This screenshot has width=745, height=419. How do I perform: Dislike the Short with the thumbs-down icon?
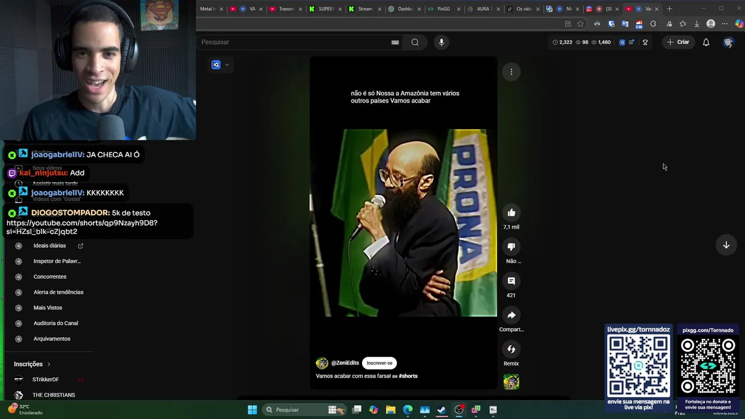point(511,247)
